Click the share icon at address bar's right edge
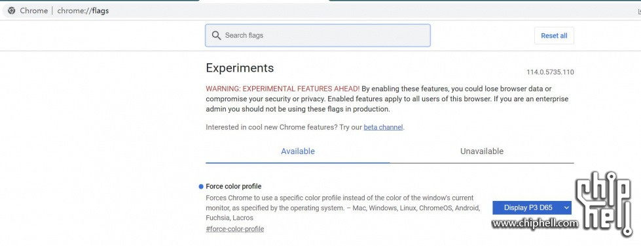 (638, 11)
